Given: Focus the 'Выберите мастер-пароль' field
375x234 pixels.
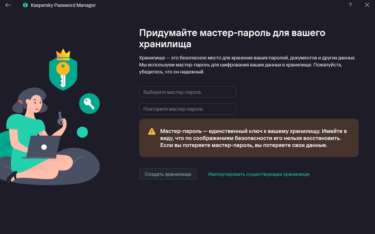Looking at the screenshot, I should 187,92.
